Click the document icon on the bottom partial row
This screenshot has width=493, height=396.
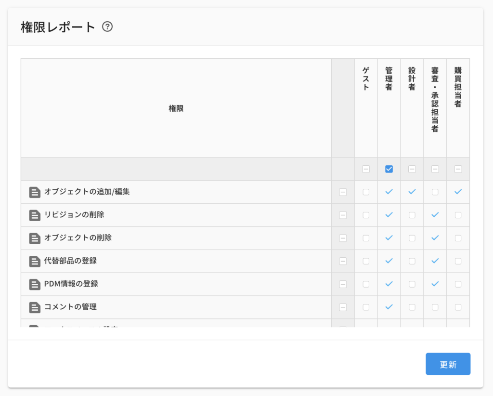click(34, 327)
